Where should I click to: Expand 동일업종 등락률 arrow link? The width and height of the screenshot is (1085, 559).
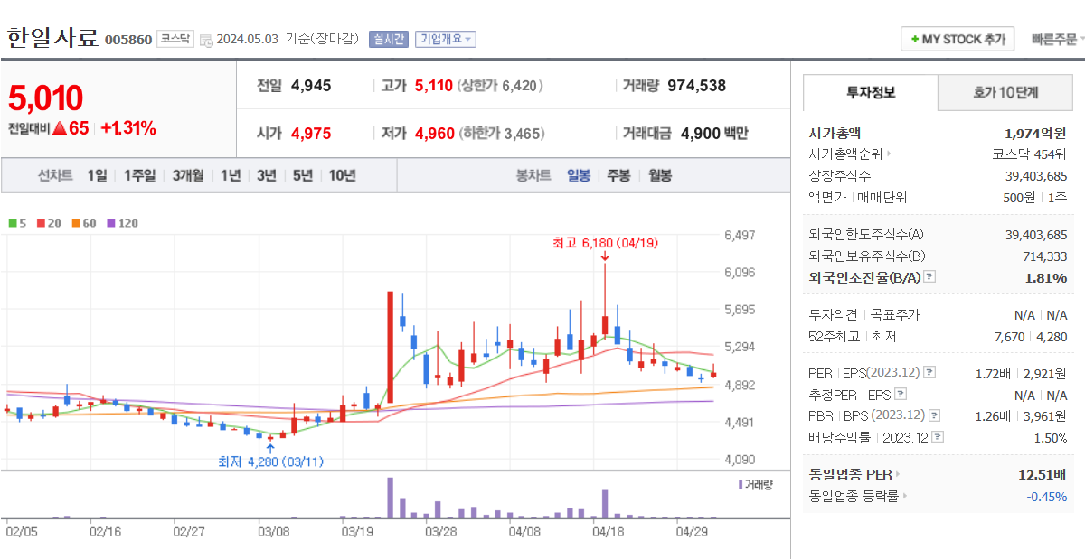(x=905, y=496)
